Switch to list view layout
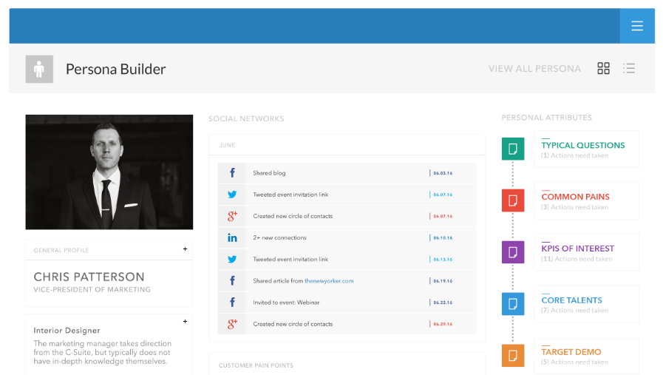The image size is (663, 375). (x=629, y=68)
